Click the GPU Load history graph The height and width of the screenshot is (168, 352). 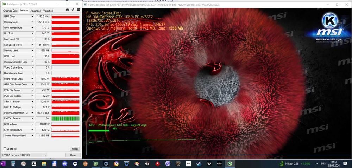pos(65,56)
